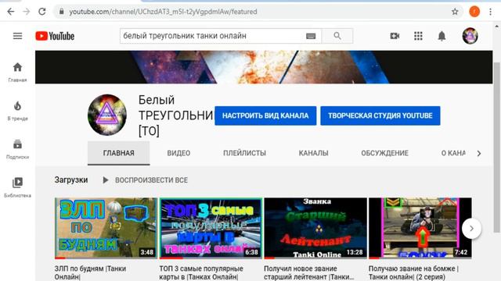Screen dimensions: 501x281
Task: Click the channel banner image
Action: 264,67
